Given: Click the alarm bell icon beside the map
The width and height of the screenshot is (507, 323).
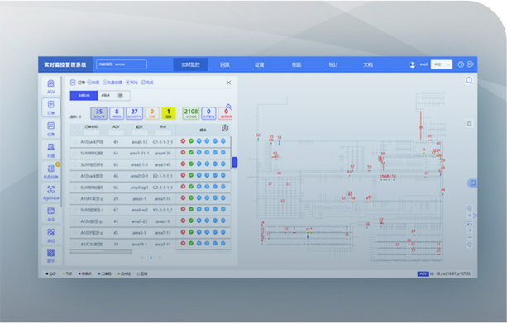Looking at the screenshot, I should pyautogui.click(x=469, y=123).
